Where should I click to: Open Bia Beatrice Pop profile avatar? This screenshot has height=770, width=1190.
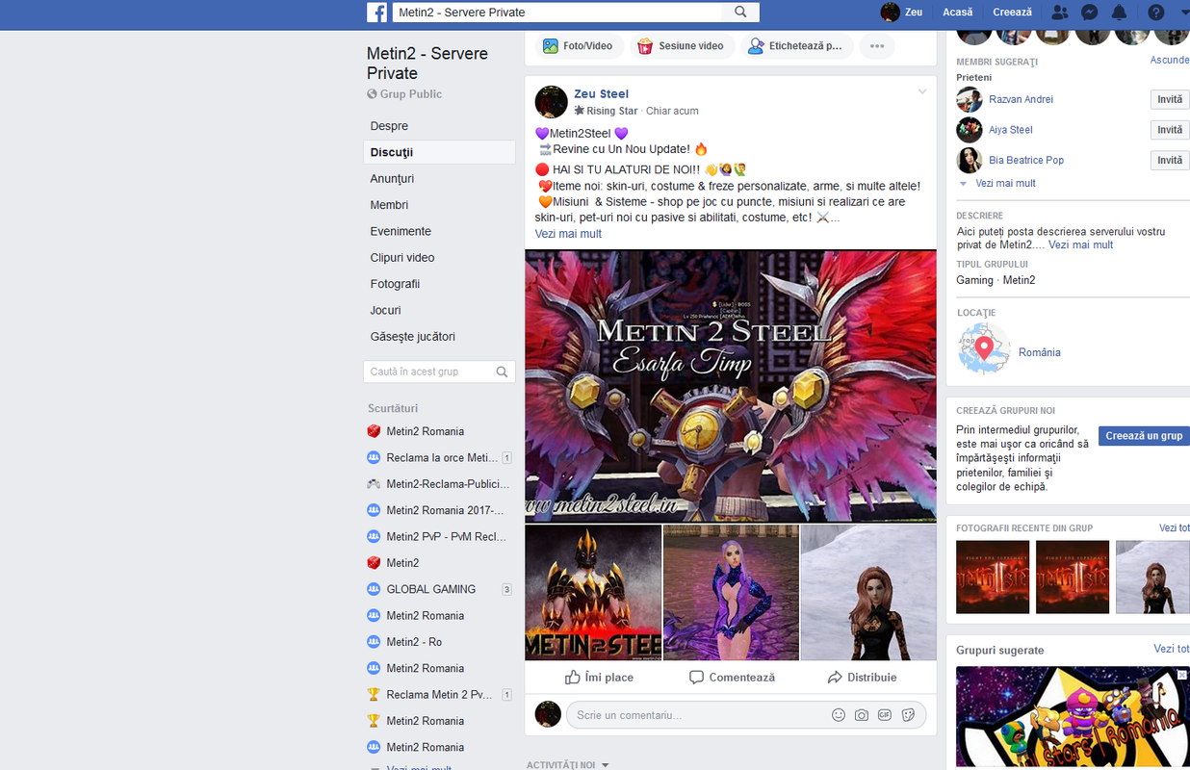970,160
